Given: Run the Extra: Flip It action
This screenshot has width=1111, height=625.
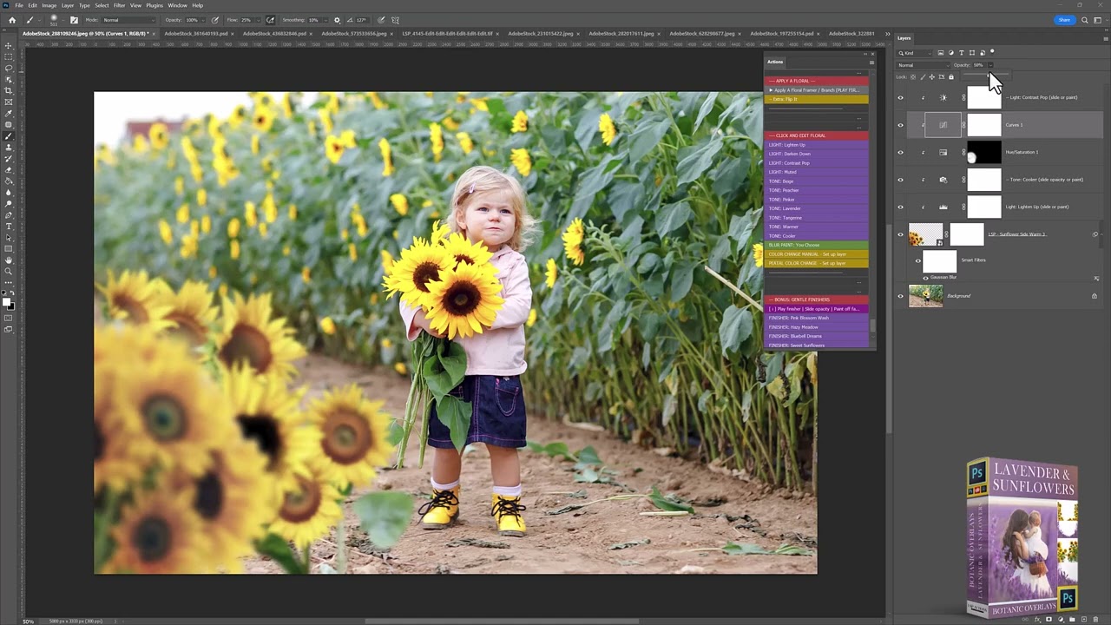Looking at the screenshot, I should (x=816, y=99).
